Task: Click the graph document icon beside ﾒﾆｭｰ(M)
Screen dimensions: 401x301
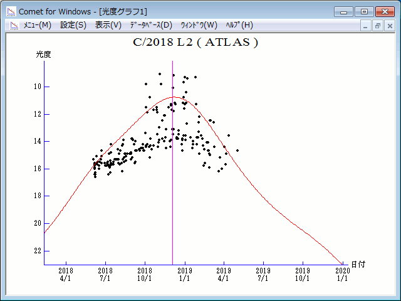Action: click(13, 25)
